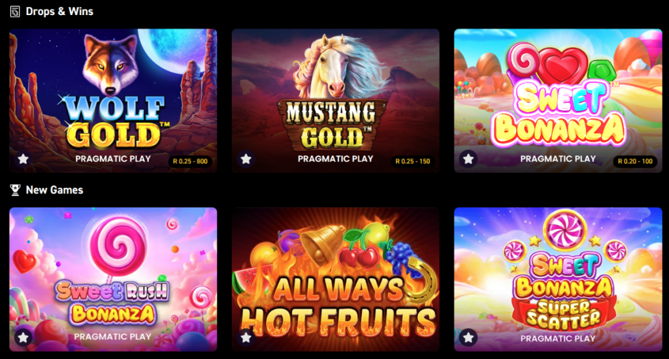Mark Sweet Bonanza as favorite with star
This screenshot has height=359, width=669.
point(468,159)
